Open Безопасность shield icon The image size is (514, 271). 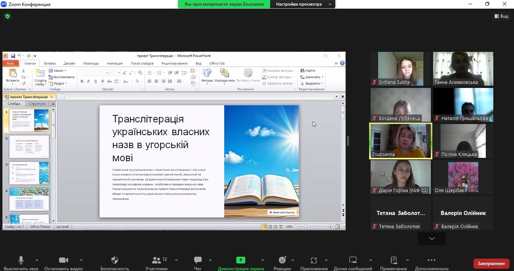pos(115,260)
